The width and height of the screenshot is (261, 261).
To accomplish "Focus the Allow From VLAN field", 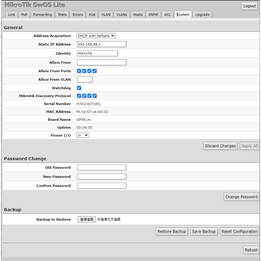I will 85,80.
